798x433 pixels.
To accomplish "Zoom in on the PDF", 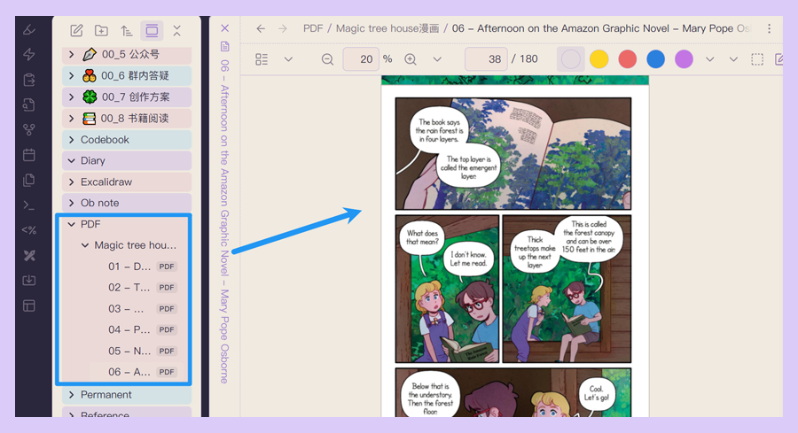I will [x=411, y=59].
